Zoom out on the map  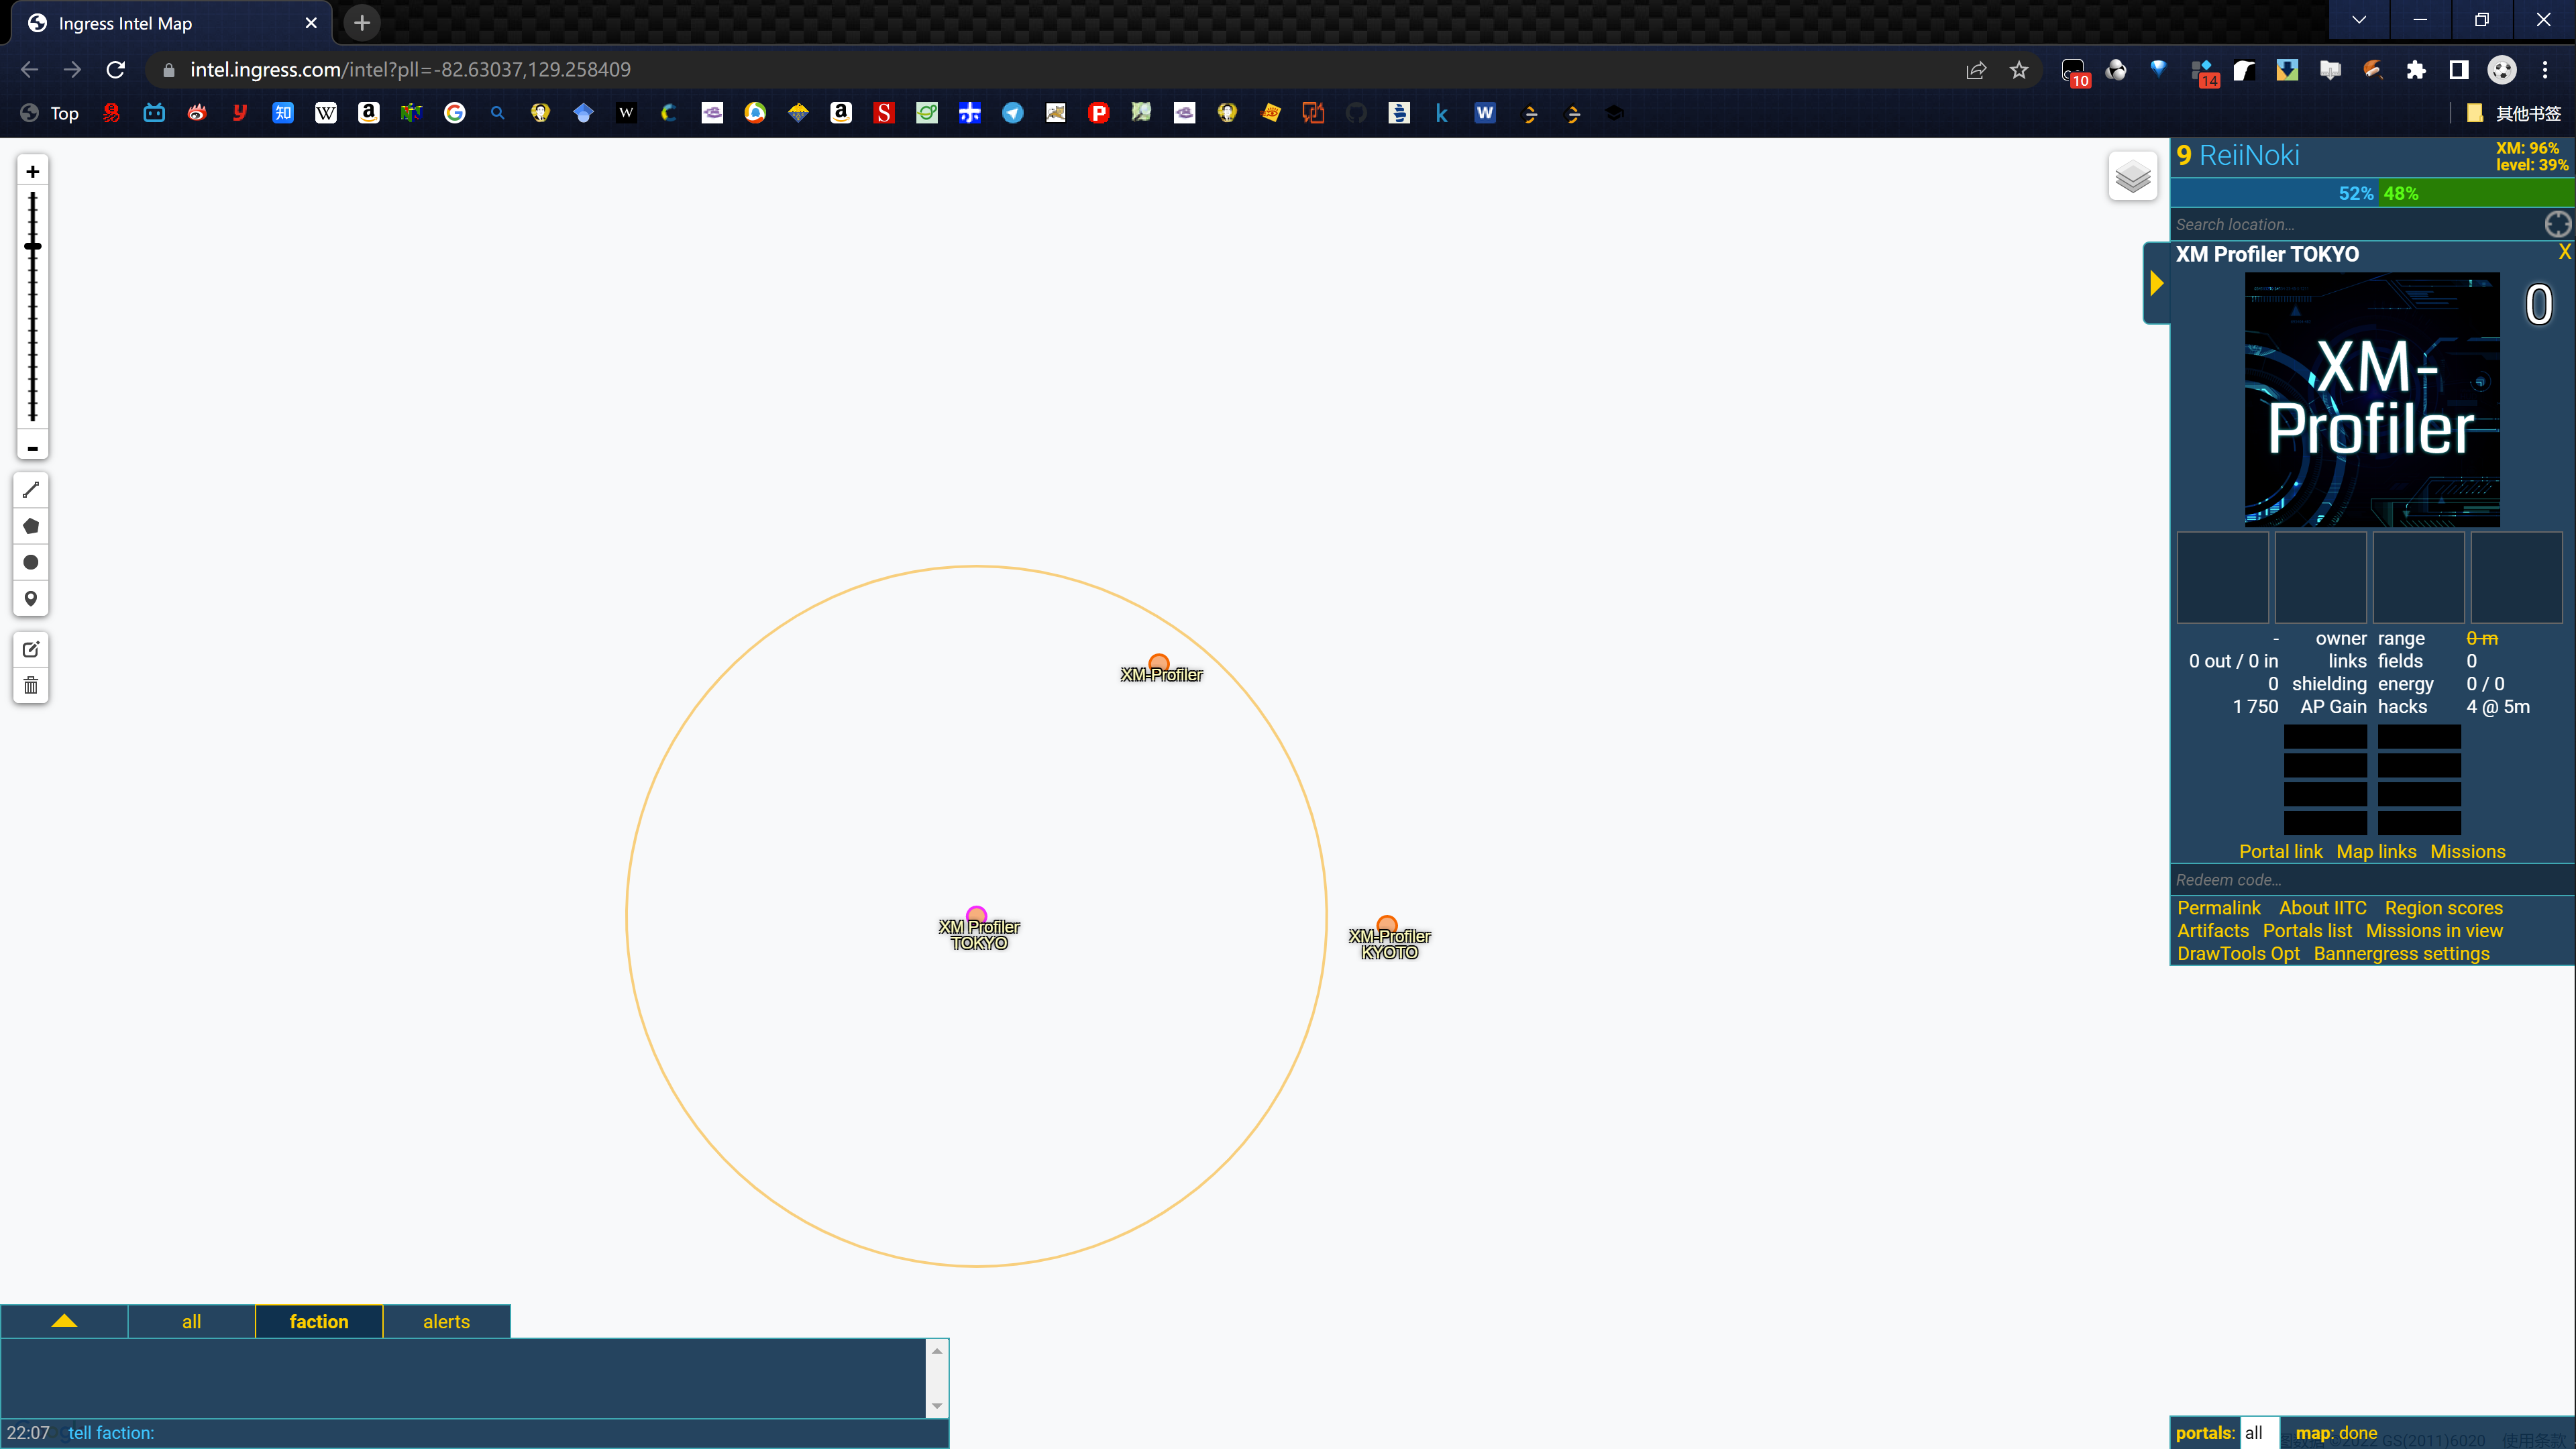tap(32, 447)
